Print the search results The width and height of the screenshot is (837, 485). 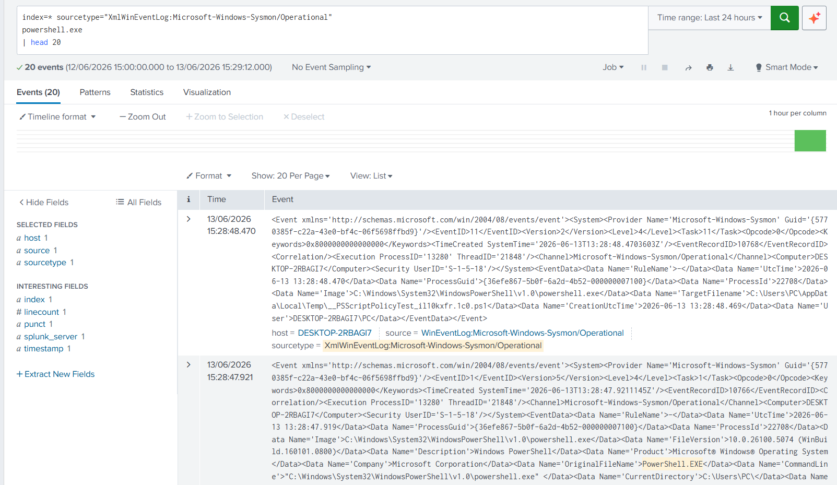click(x=710, y=67)
